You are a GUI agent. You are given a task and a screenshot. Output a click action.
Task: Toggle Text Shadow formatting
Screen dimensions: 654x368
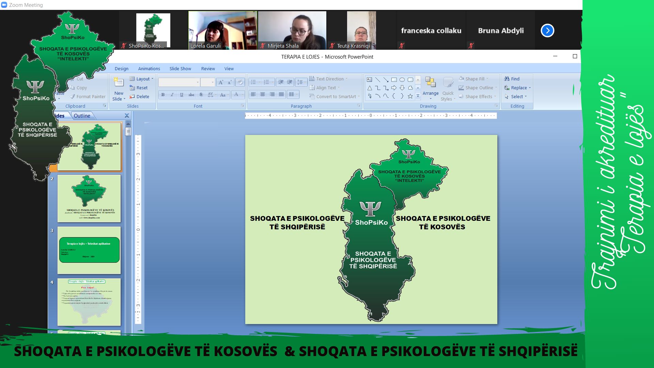point(201,95)
